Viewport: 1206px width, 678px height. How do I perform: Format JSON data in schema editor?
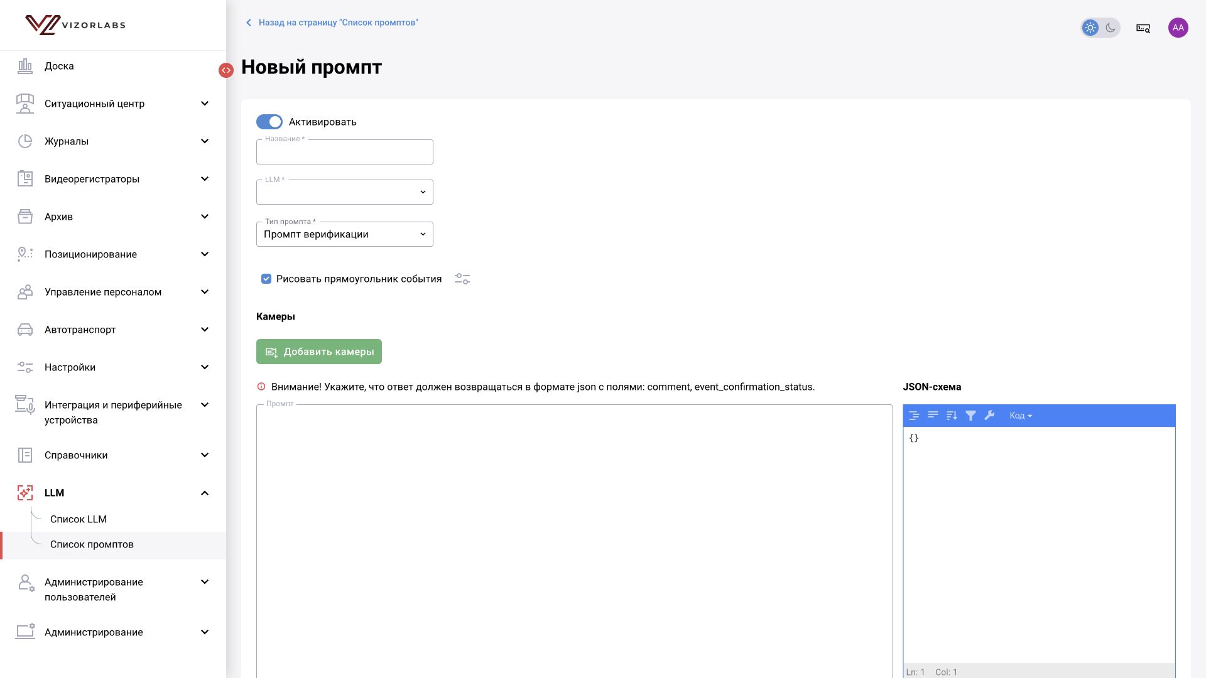[x=914, y=416]
